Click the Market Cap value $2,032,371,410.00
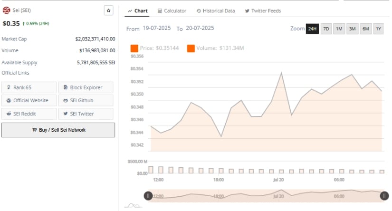The height and width of the screenshot is (211, 392). [x=95, y=39]
